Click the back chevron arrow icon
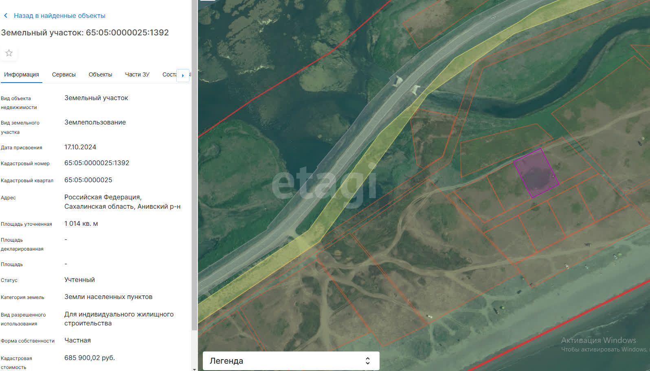Screen dimensions: 650x371 coord(6,16)
